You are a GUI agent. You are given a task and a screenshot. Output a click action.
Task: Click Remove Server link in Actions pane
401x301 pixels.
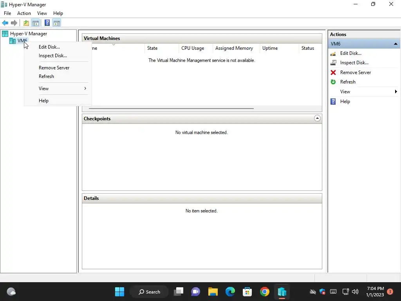tap(356, 73)
